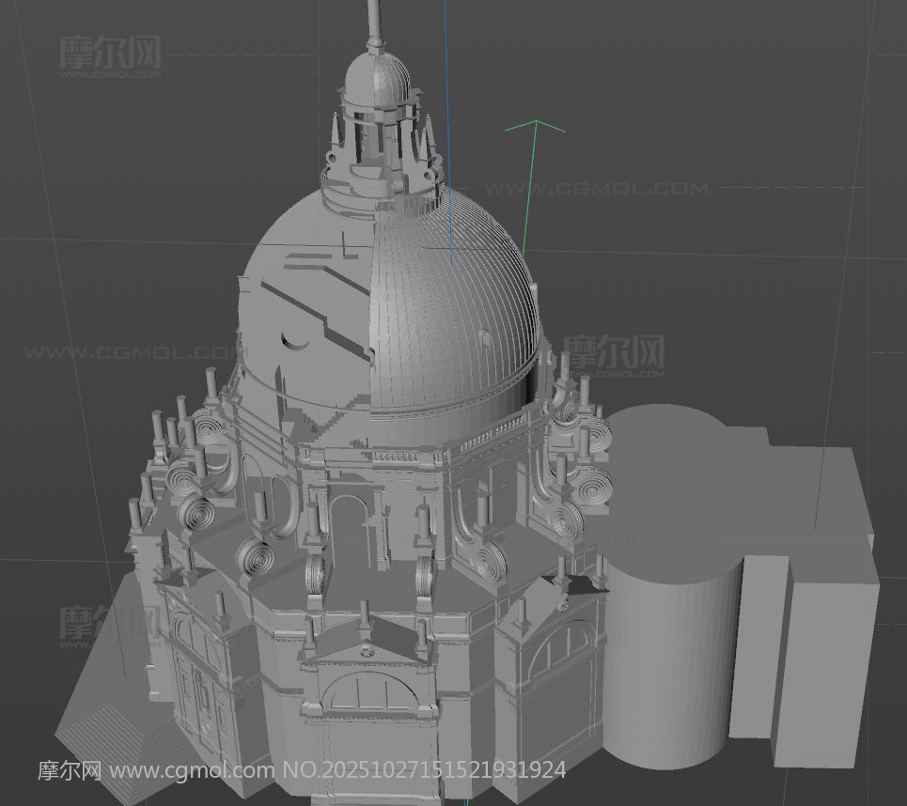
Task: Click the spire above the lantern
Action: [374, 21]
